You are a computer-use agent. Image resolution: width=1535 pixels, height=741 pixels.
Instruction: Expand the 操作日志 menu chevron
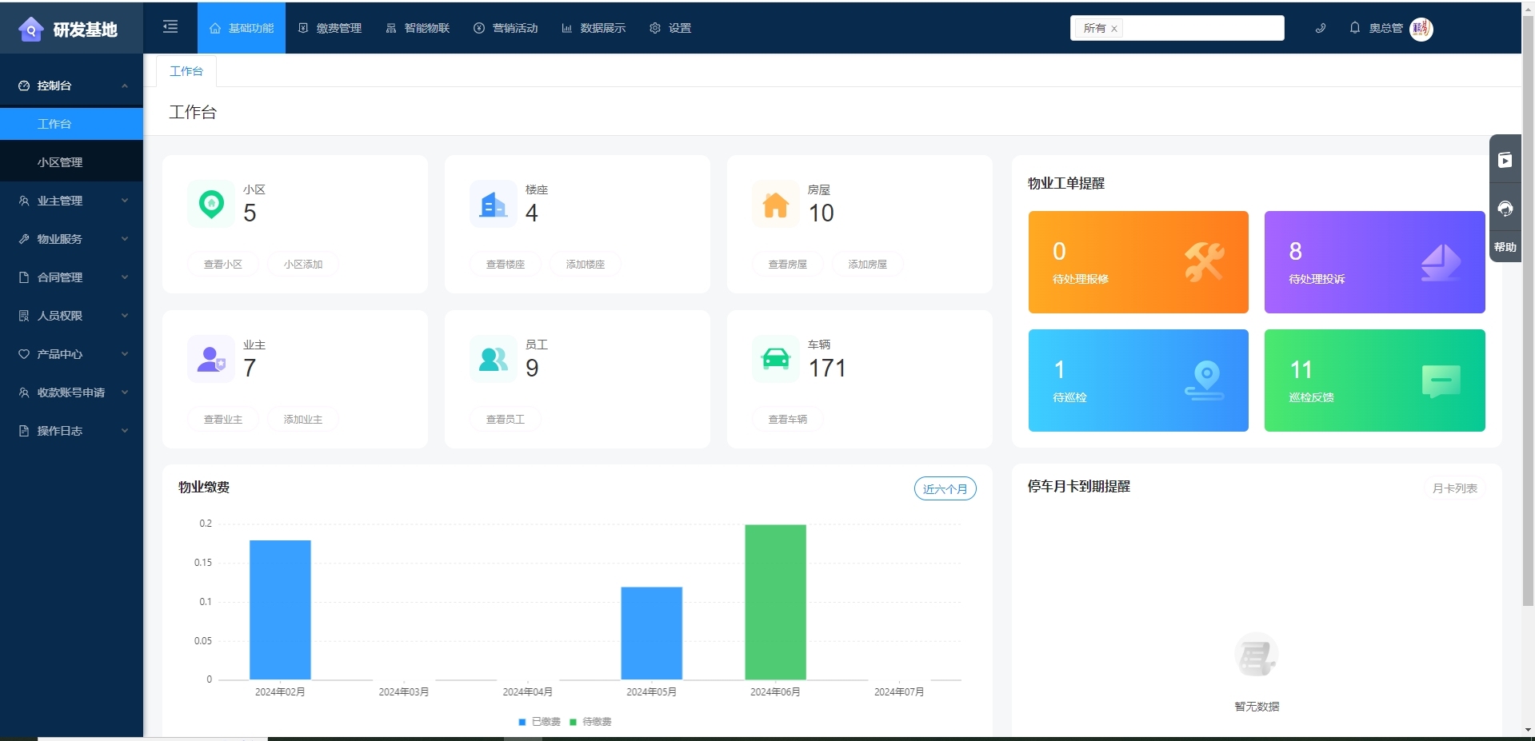click(125, 431)
